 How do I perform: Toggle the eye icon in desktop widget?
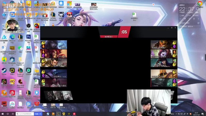185,19
